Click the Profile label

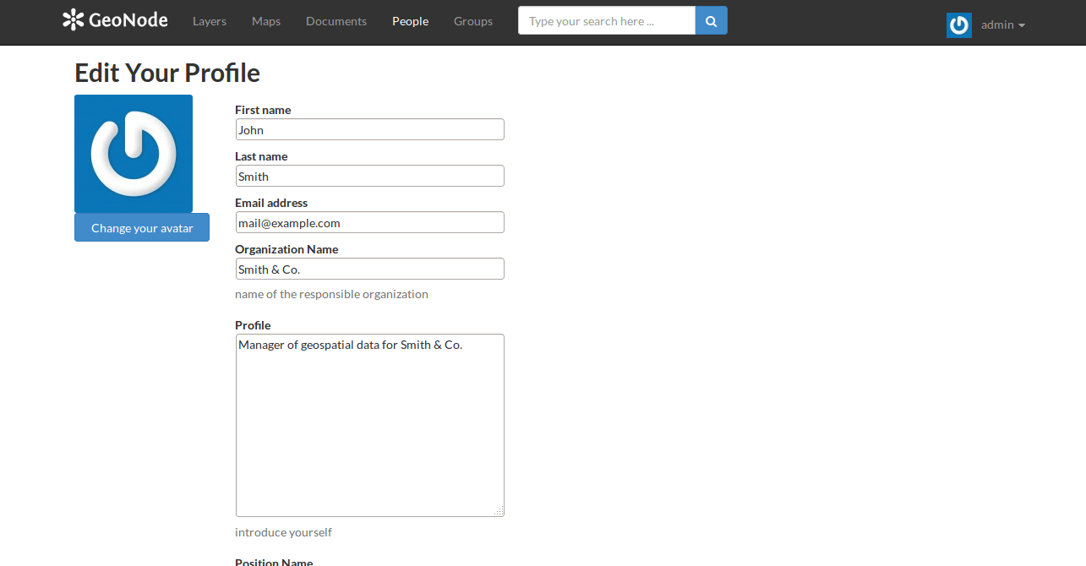[253, 325]
